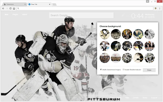The width and height of the screenshot is (163, 102).
Task: Click the 0:44 clock display
Action: pos(138,16)
